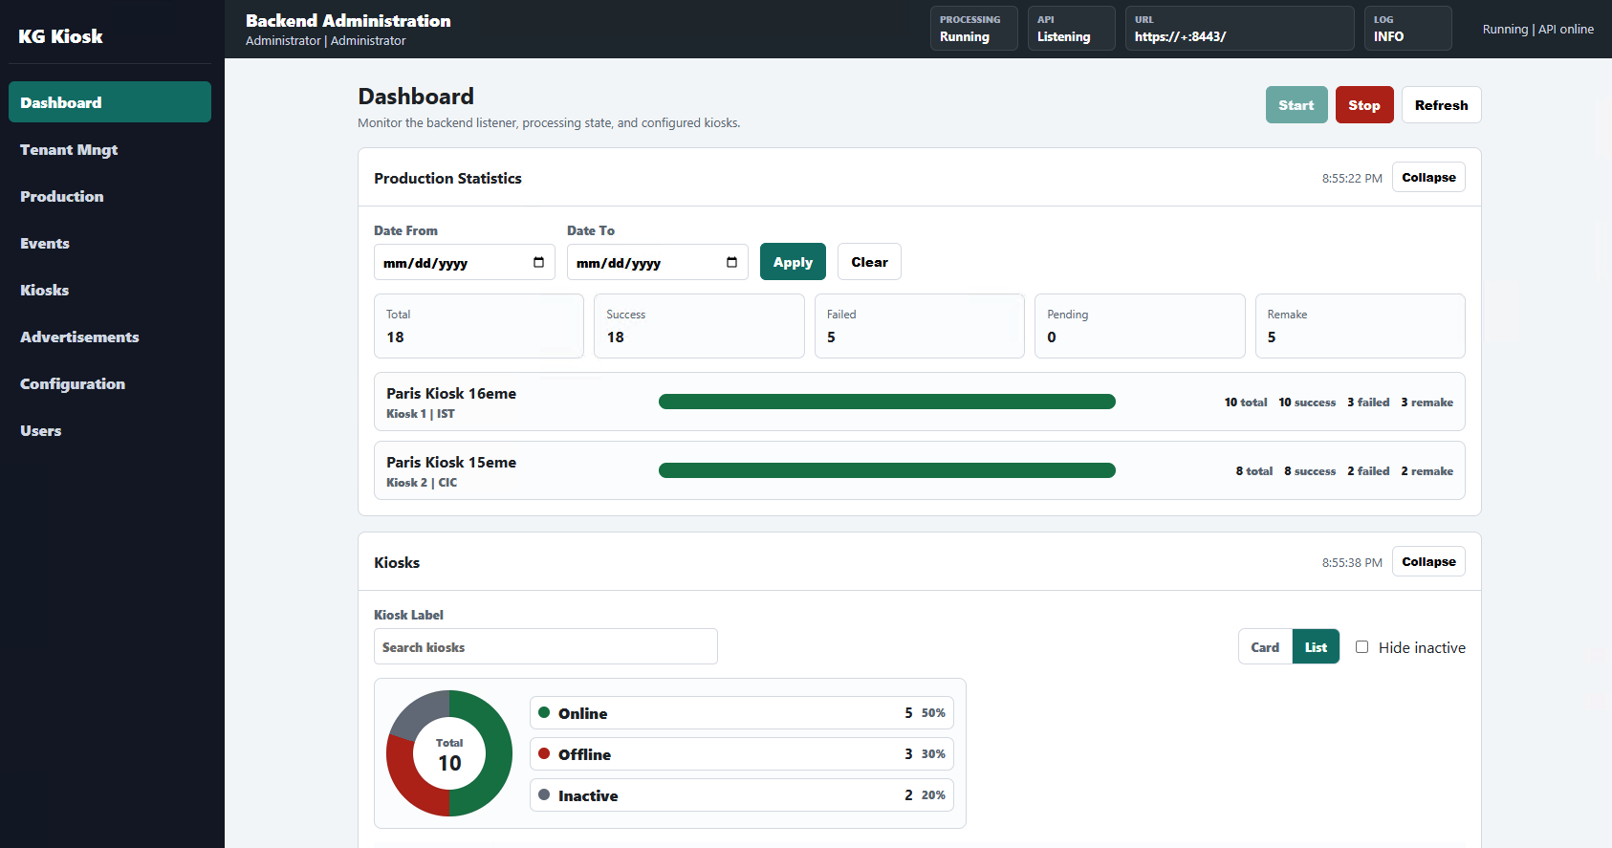Open the Events page

click(110, 243)
